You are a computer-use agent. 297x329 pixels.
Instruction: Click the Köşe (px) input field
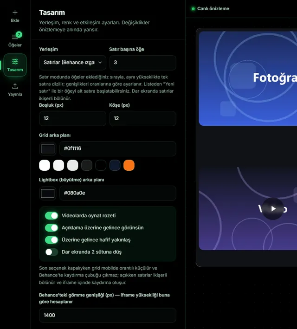click(143, 118)
